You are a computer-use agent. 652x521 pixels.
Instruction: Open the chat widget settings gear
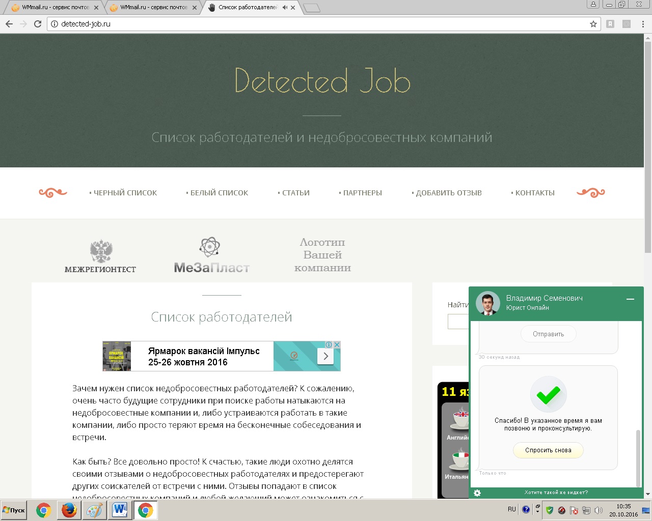click(x=477, y=493)
